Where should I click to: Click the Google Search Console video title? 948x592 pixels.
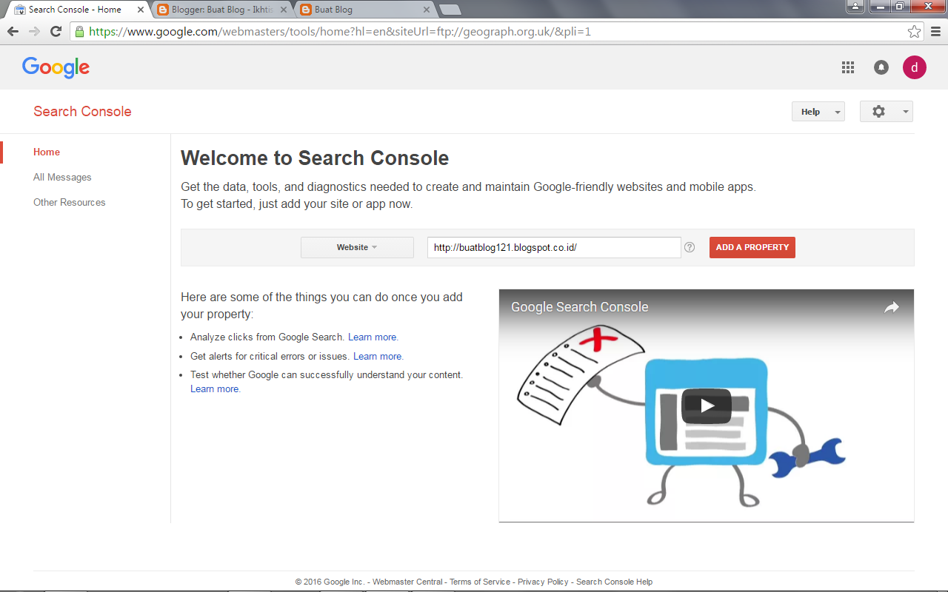coord(580,307)
